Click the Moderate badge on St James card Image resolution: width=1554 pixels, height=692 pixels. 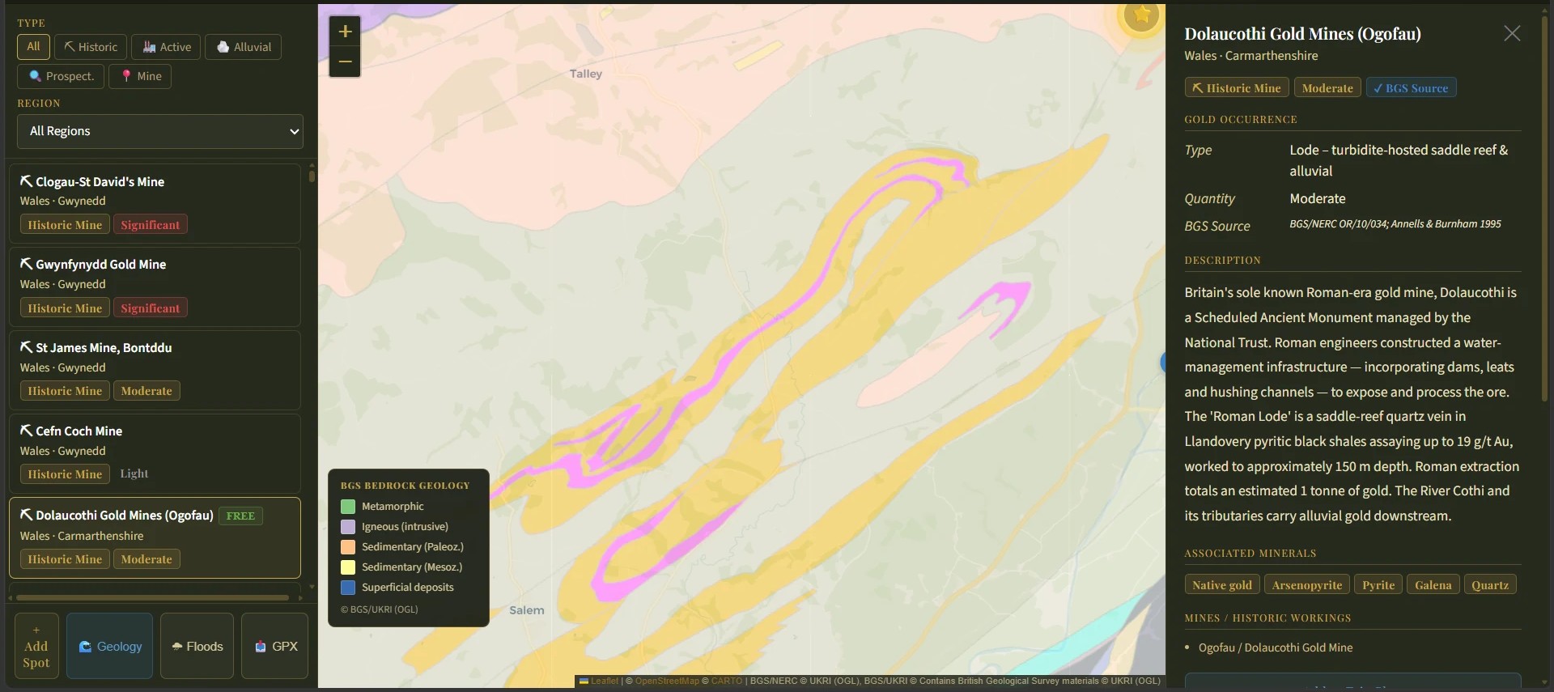146,391
